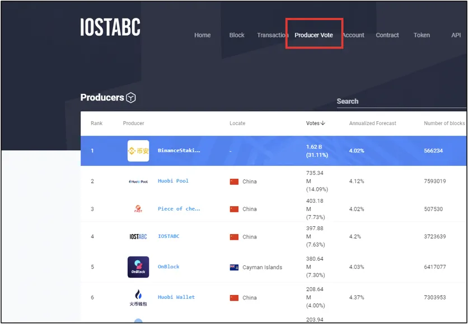This screenshot has height=324, width=468.
Task: Click the IOSTABC producer row logo
Action: (x=138, y=237)
